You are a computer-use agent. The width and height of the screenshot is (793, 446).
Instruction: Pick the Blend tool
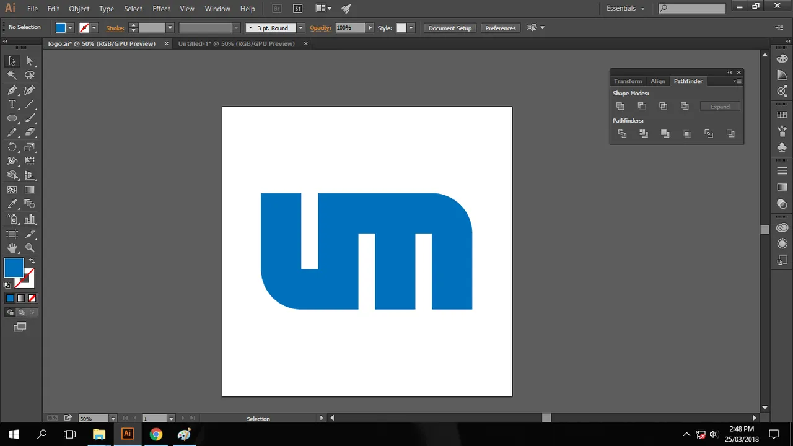(30, 204)
